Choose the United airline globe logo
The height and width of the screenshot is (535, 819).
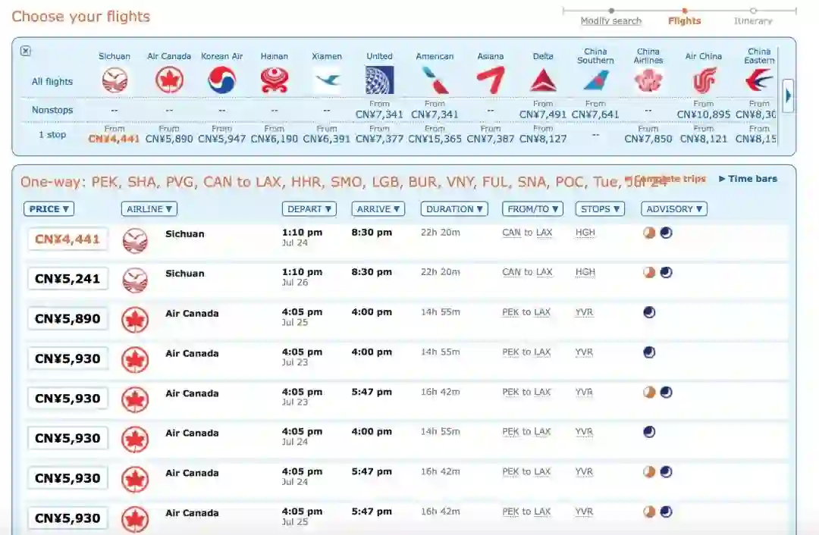(380, 80)
